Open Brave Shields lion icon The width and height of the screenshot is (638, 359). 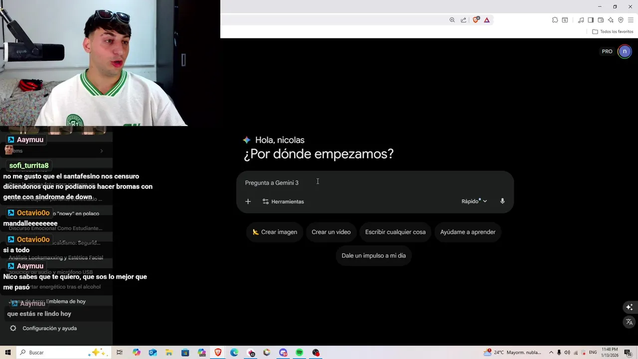476,20
